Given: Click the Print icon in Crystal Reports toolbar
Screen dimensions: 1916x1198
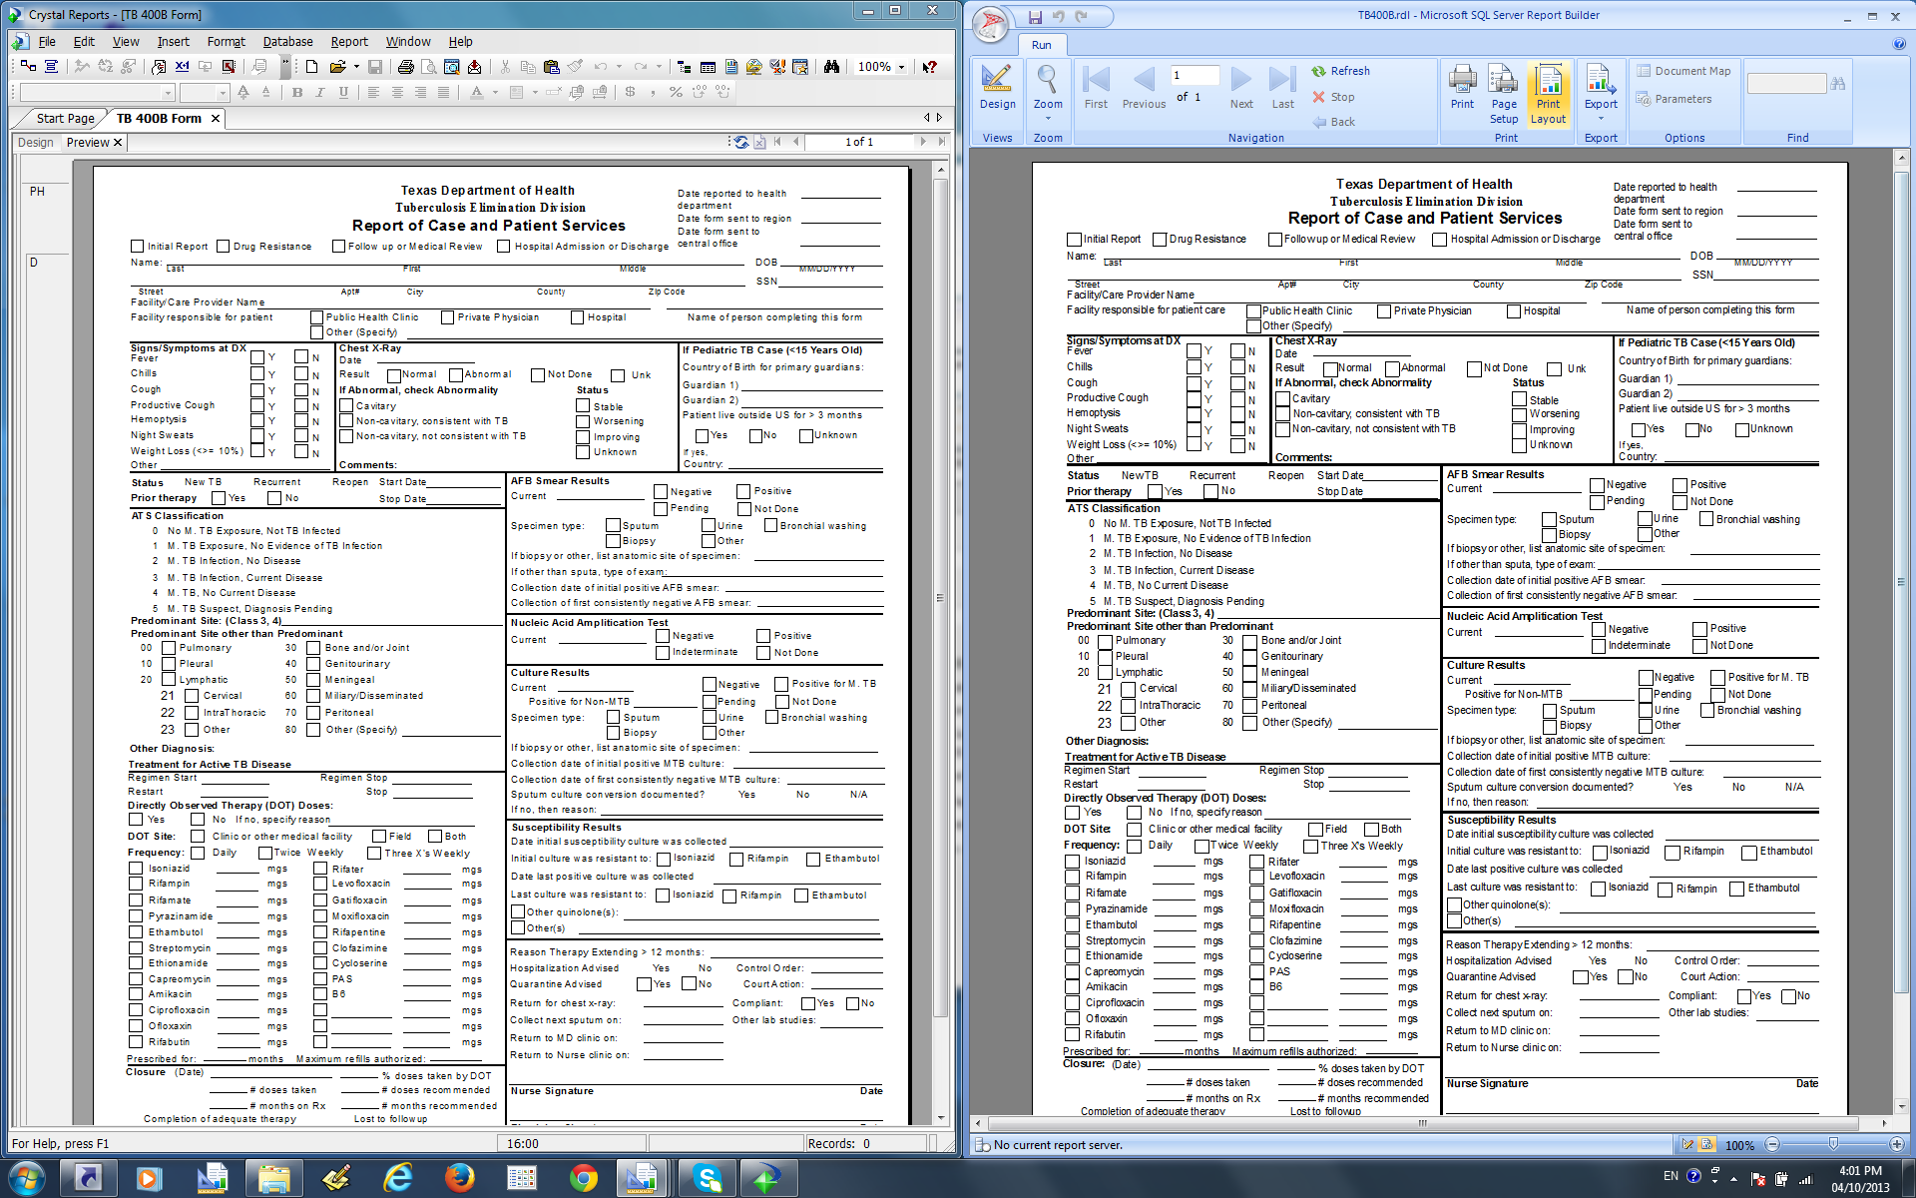Looking at the screenshot, I should click(405, 67).
